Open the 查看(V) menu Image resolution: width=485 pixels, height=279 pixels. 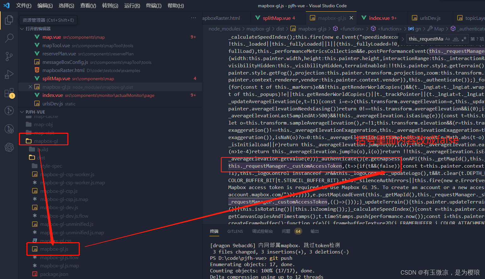tap(88, 6)
